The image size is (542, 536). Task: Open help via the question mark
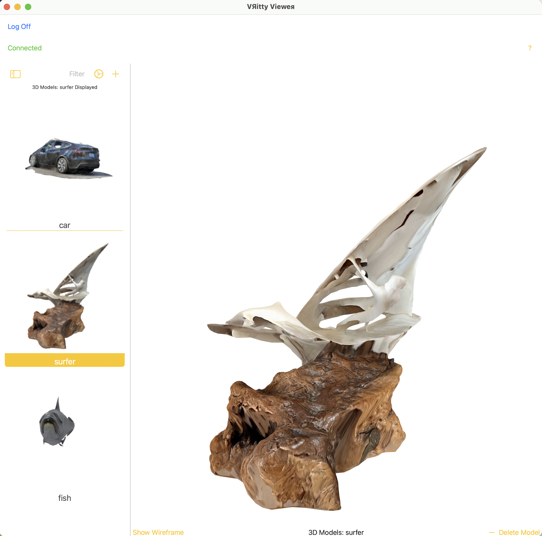[529, 48]
